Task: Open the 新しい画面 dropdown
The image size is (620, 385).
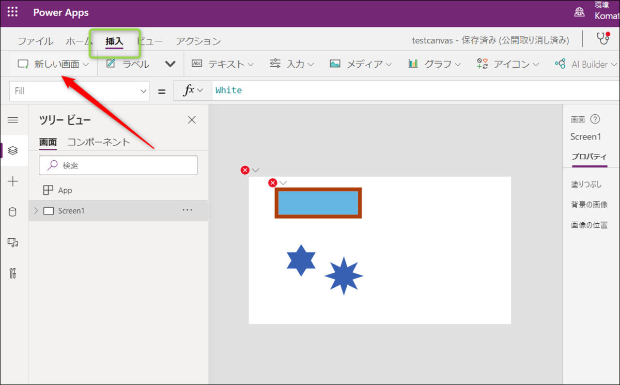Action: click(x=53, y=64)
